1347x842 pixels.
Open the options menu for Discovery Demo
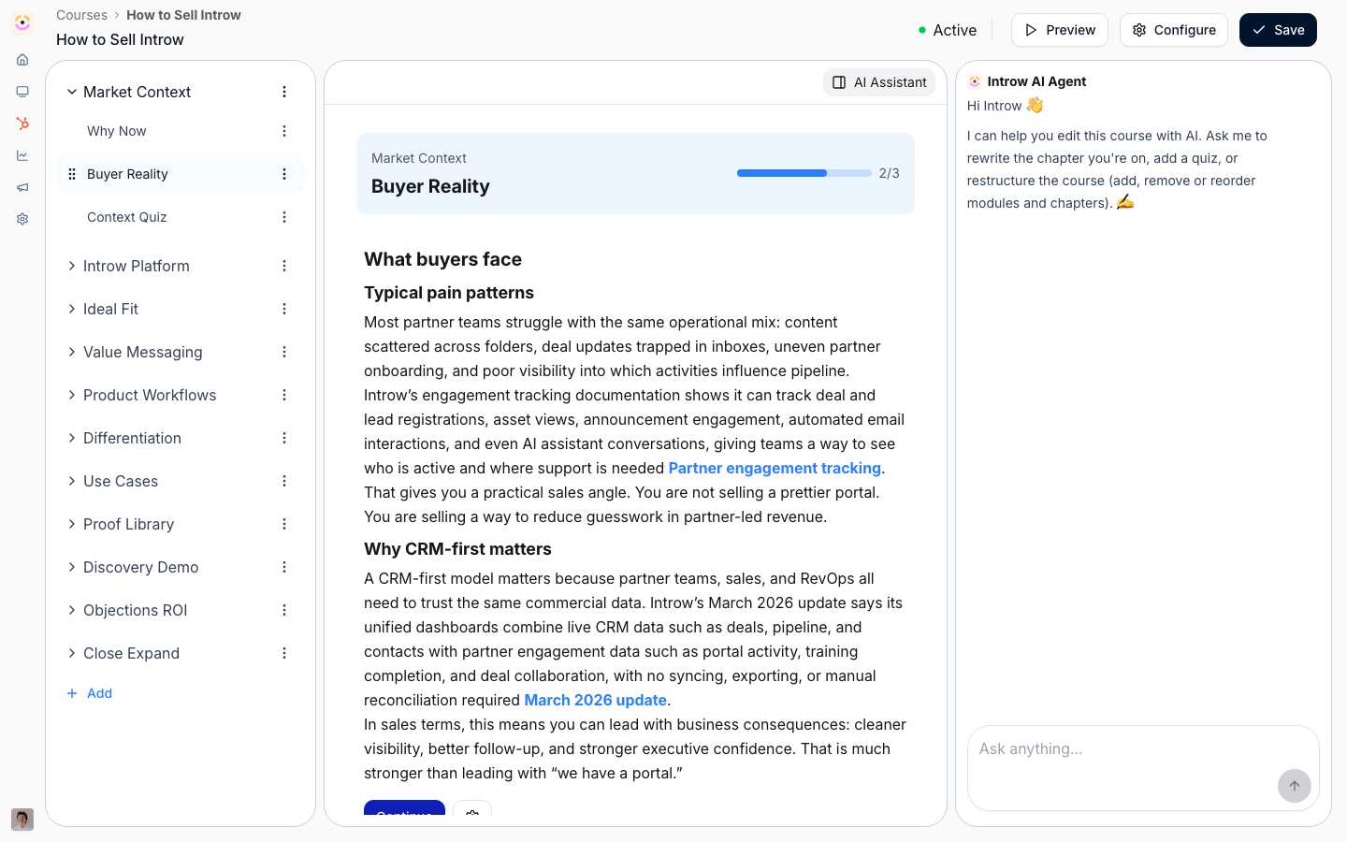[x=284, y=567]
